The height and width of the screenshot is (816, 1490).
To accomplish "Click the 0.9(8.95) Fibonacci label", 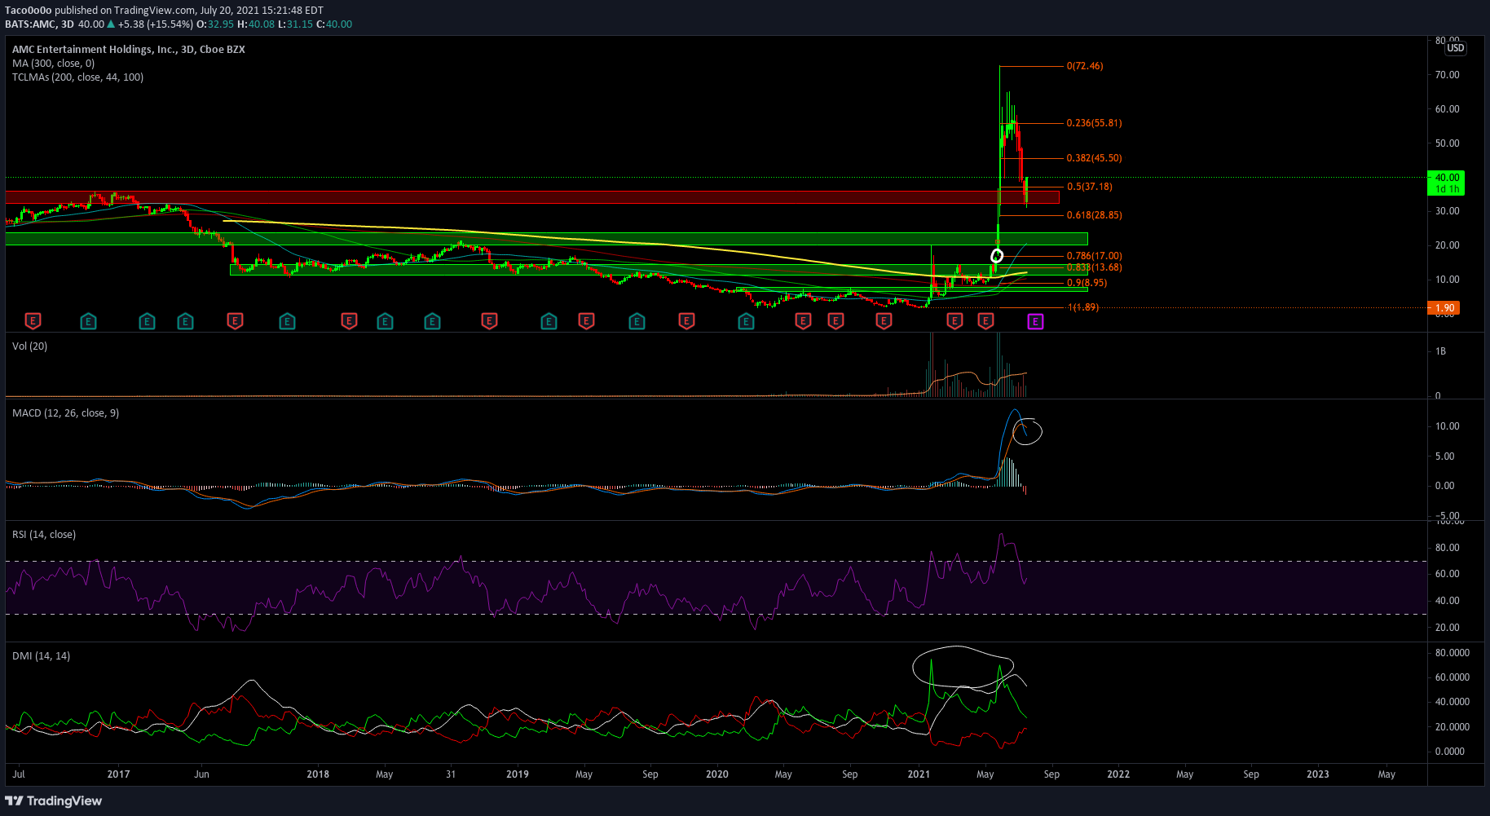I will [1087, 283].
